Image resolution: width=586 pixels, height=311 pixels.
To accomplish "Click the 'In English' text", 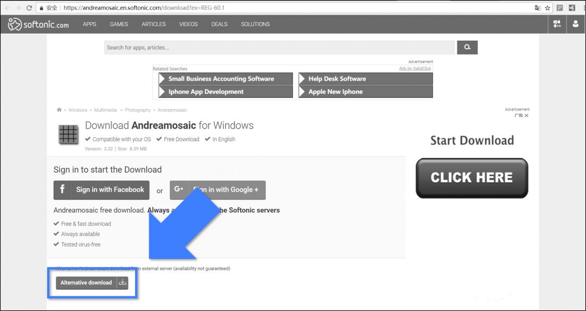I will pyautogui.click(x=224, y=139).
